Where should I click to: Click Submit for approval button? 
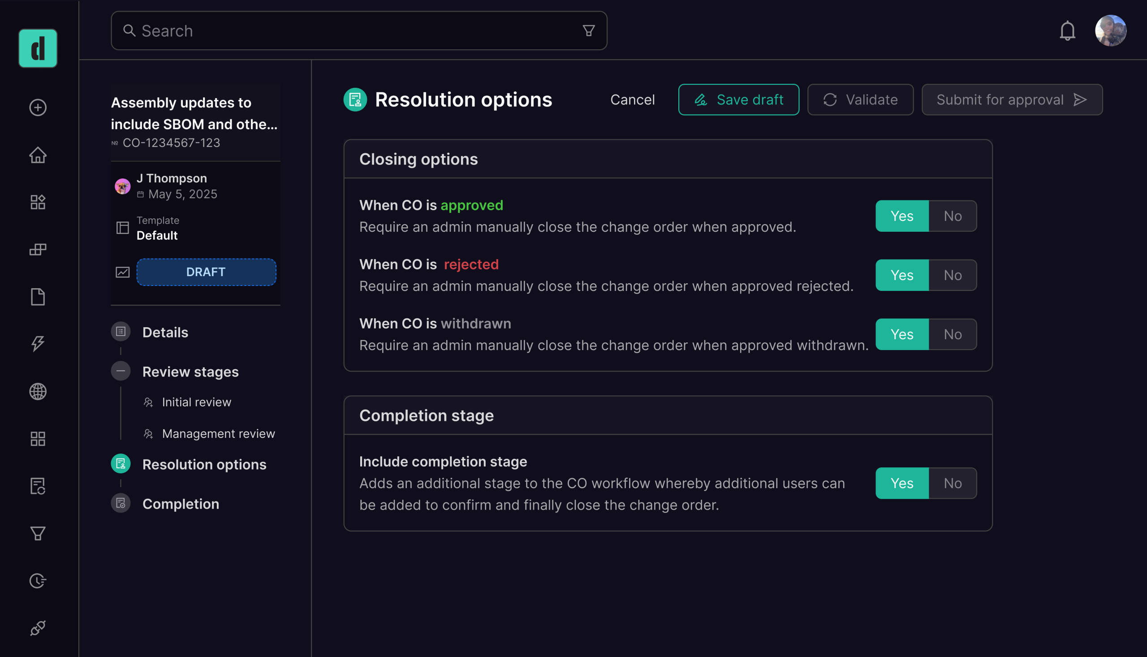point(1012,99)
